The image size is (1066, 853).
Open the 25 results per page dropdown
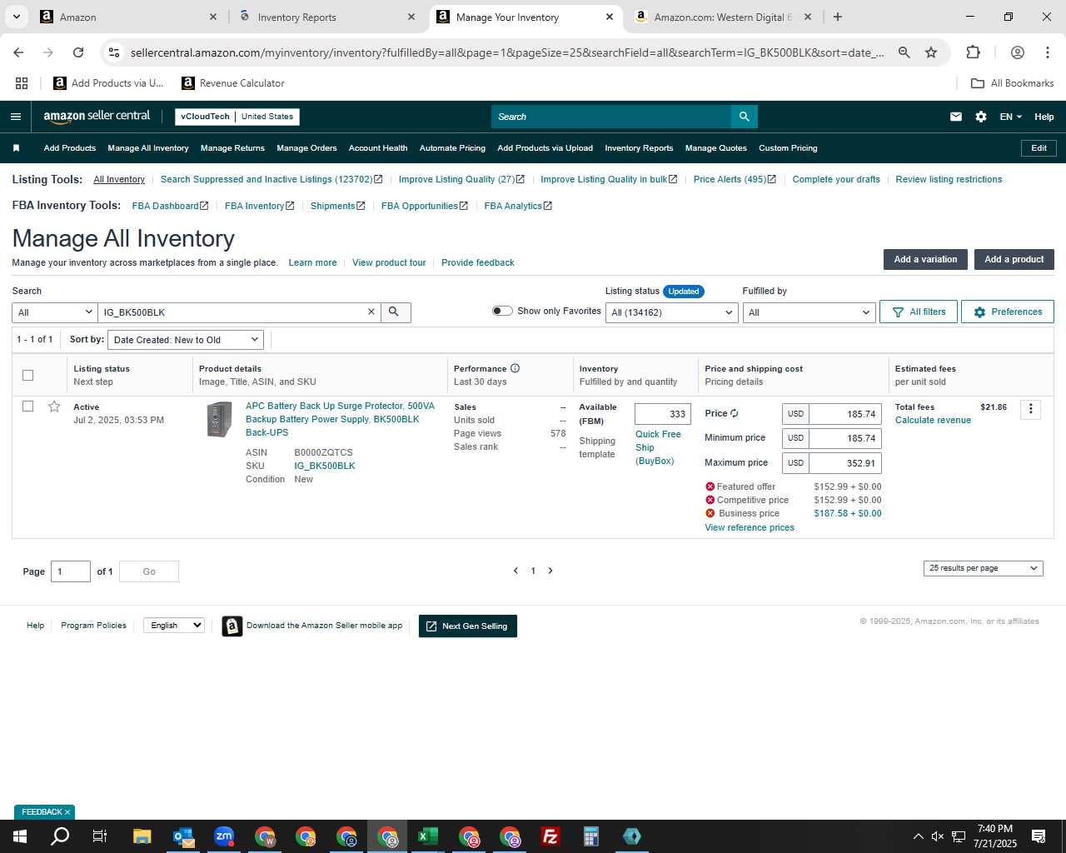coord(983,568)
